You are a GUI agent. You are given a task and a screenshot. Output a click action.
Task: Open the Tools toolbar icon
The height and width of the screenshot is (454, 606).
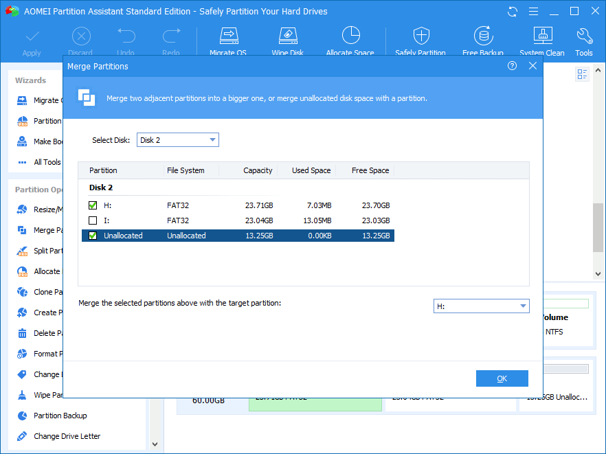[584, 42]
